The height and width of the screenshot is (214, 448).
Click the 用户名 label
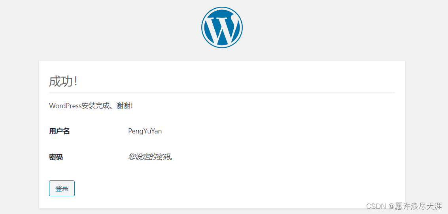click(x=59, y=131)
